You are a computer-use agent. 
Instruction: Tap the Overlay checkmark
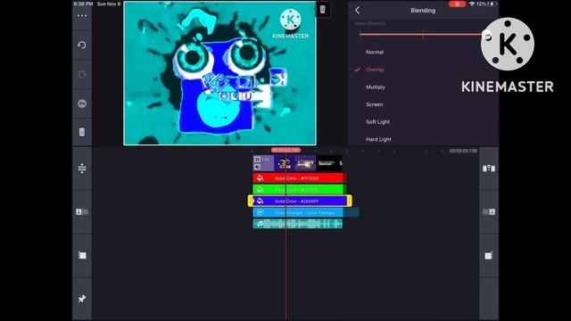click(357, 70)
